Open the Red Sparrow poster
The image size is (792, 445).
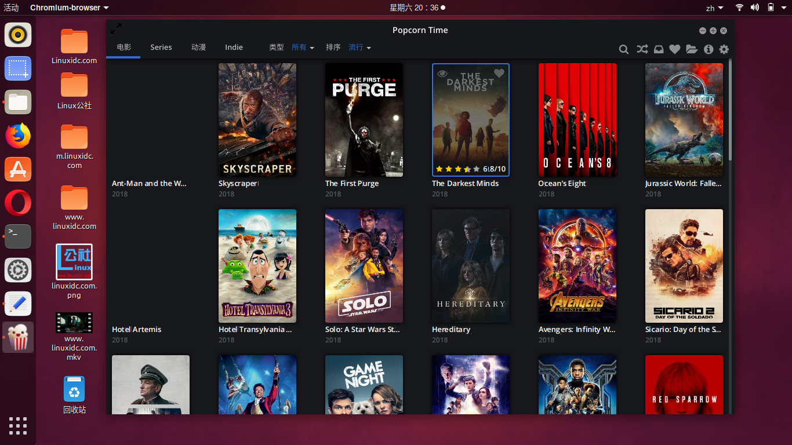(684, 385)
